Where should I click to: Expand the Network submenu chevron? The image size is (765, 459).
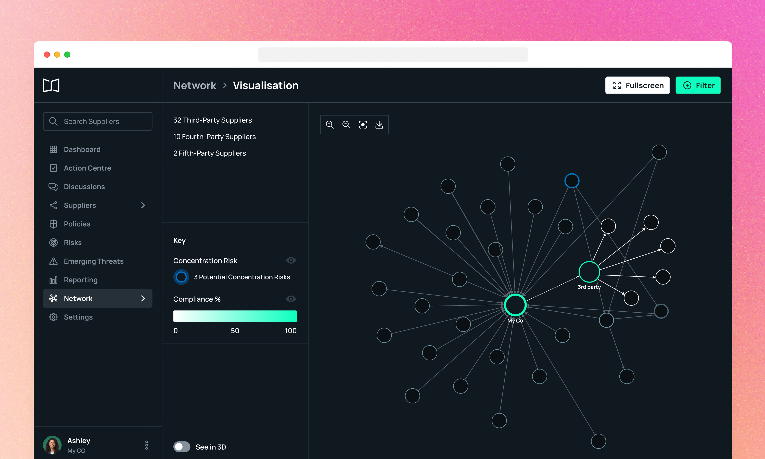click(143, 298)
